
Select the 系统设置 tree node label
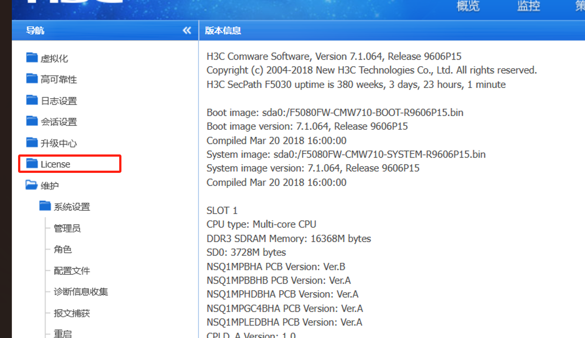(x=72, y=207)
